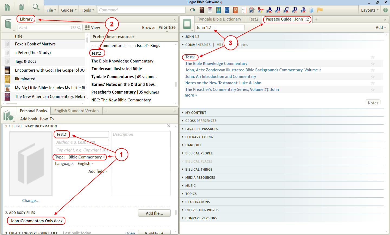The width and height of the screenshot is (390, 235).
Task: Open the Library book icon in the top toolbar
Action: pos(22,7)
